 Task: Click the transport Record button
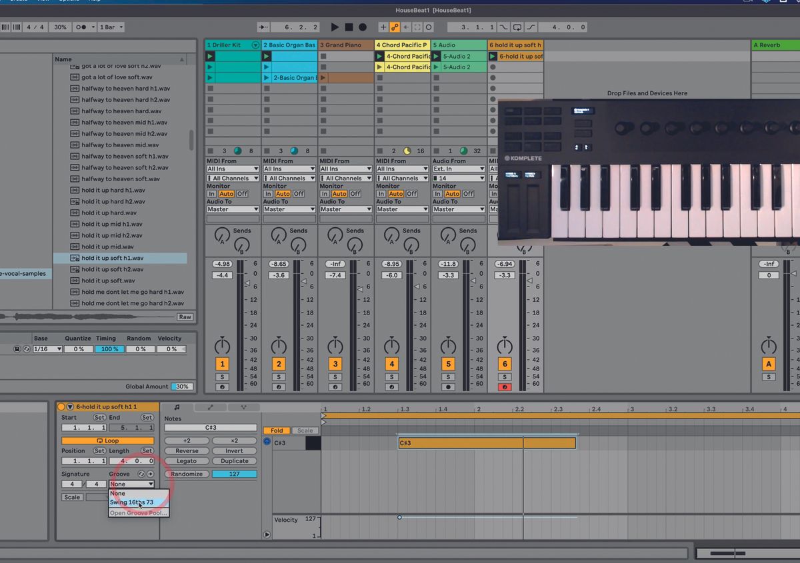click(x=363, y=27)
